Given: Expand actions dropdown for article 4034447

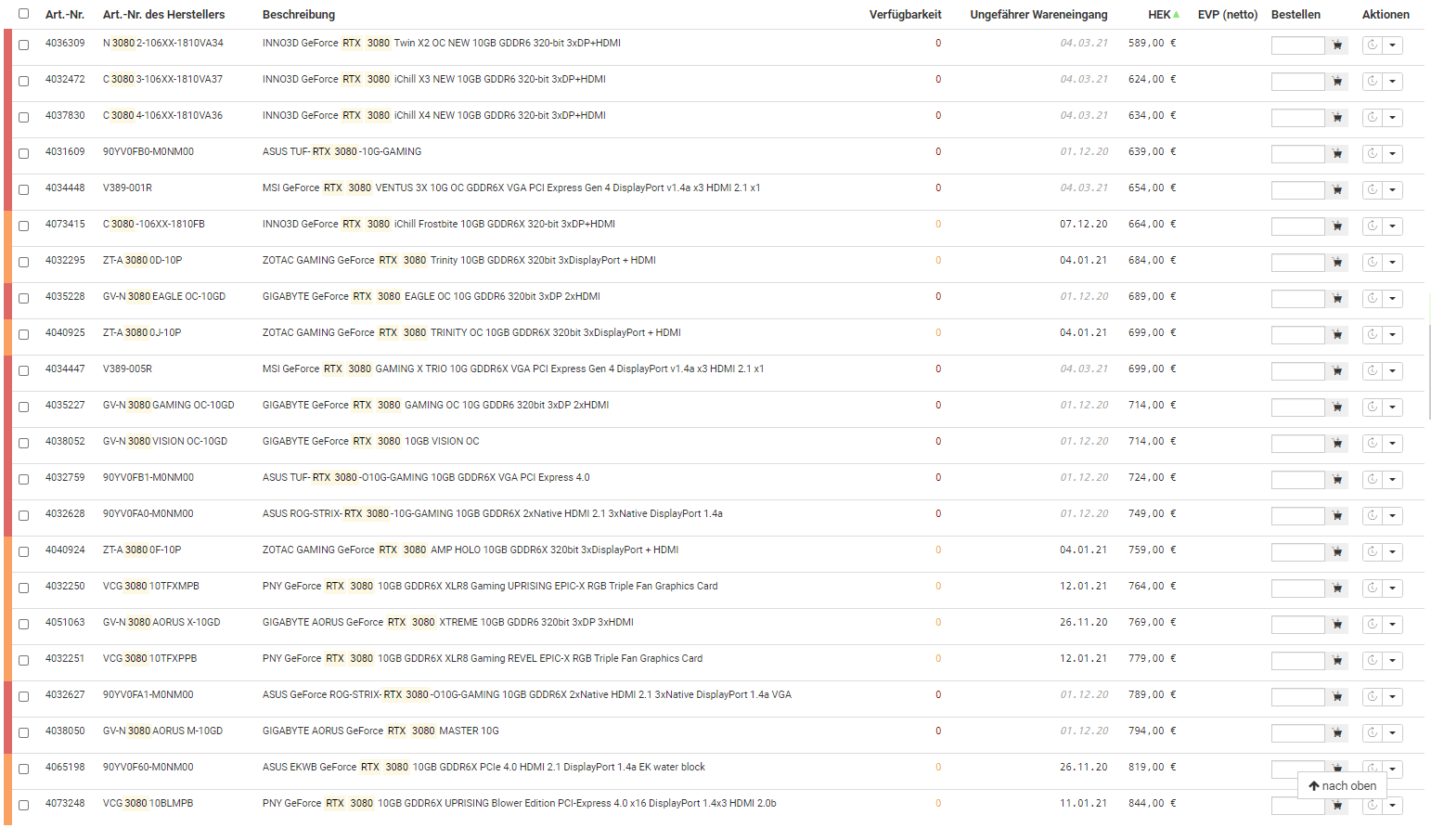Looking at the screenshot, I should 1393,371.
